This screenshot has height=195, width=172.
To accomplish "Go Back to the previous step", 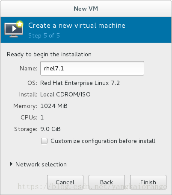I will pos(107,182).
